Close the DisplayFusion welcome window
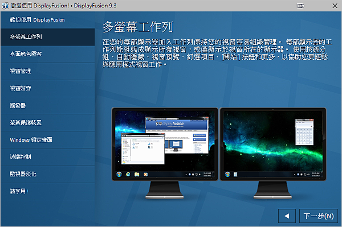This screenshot has height=227, width=342. tap(335, 6)
